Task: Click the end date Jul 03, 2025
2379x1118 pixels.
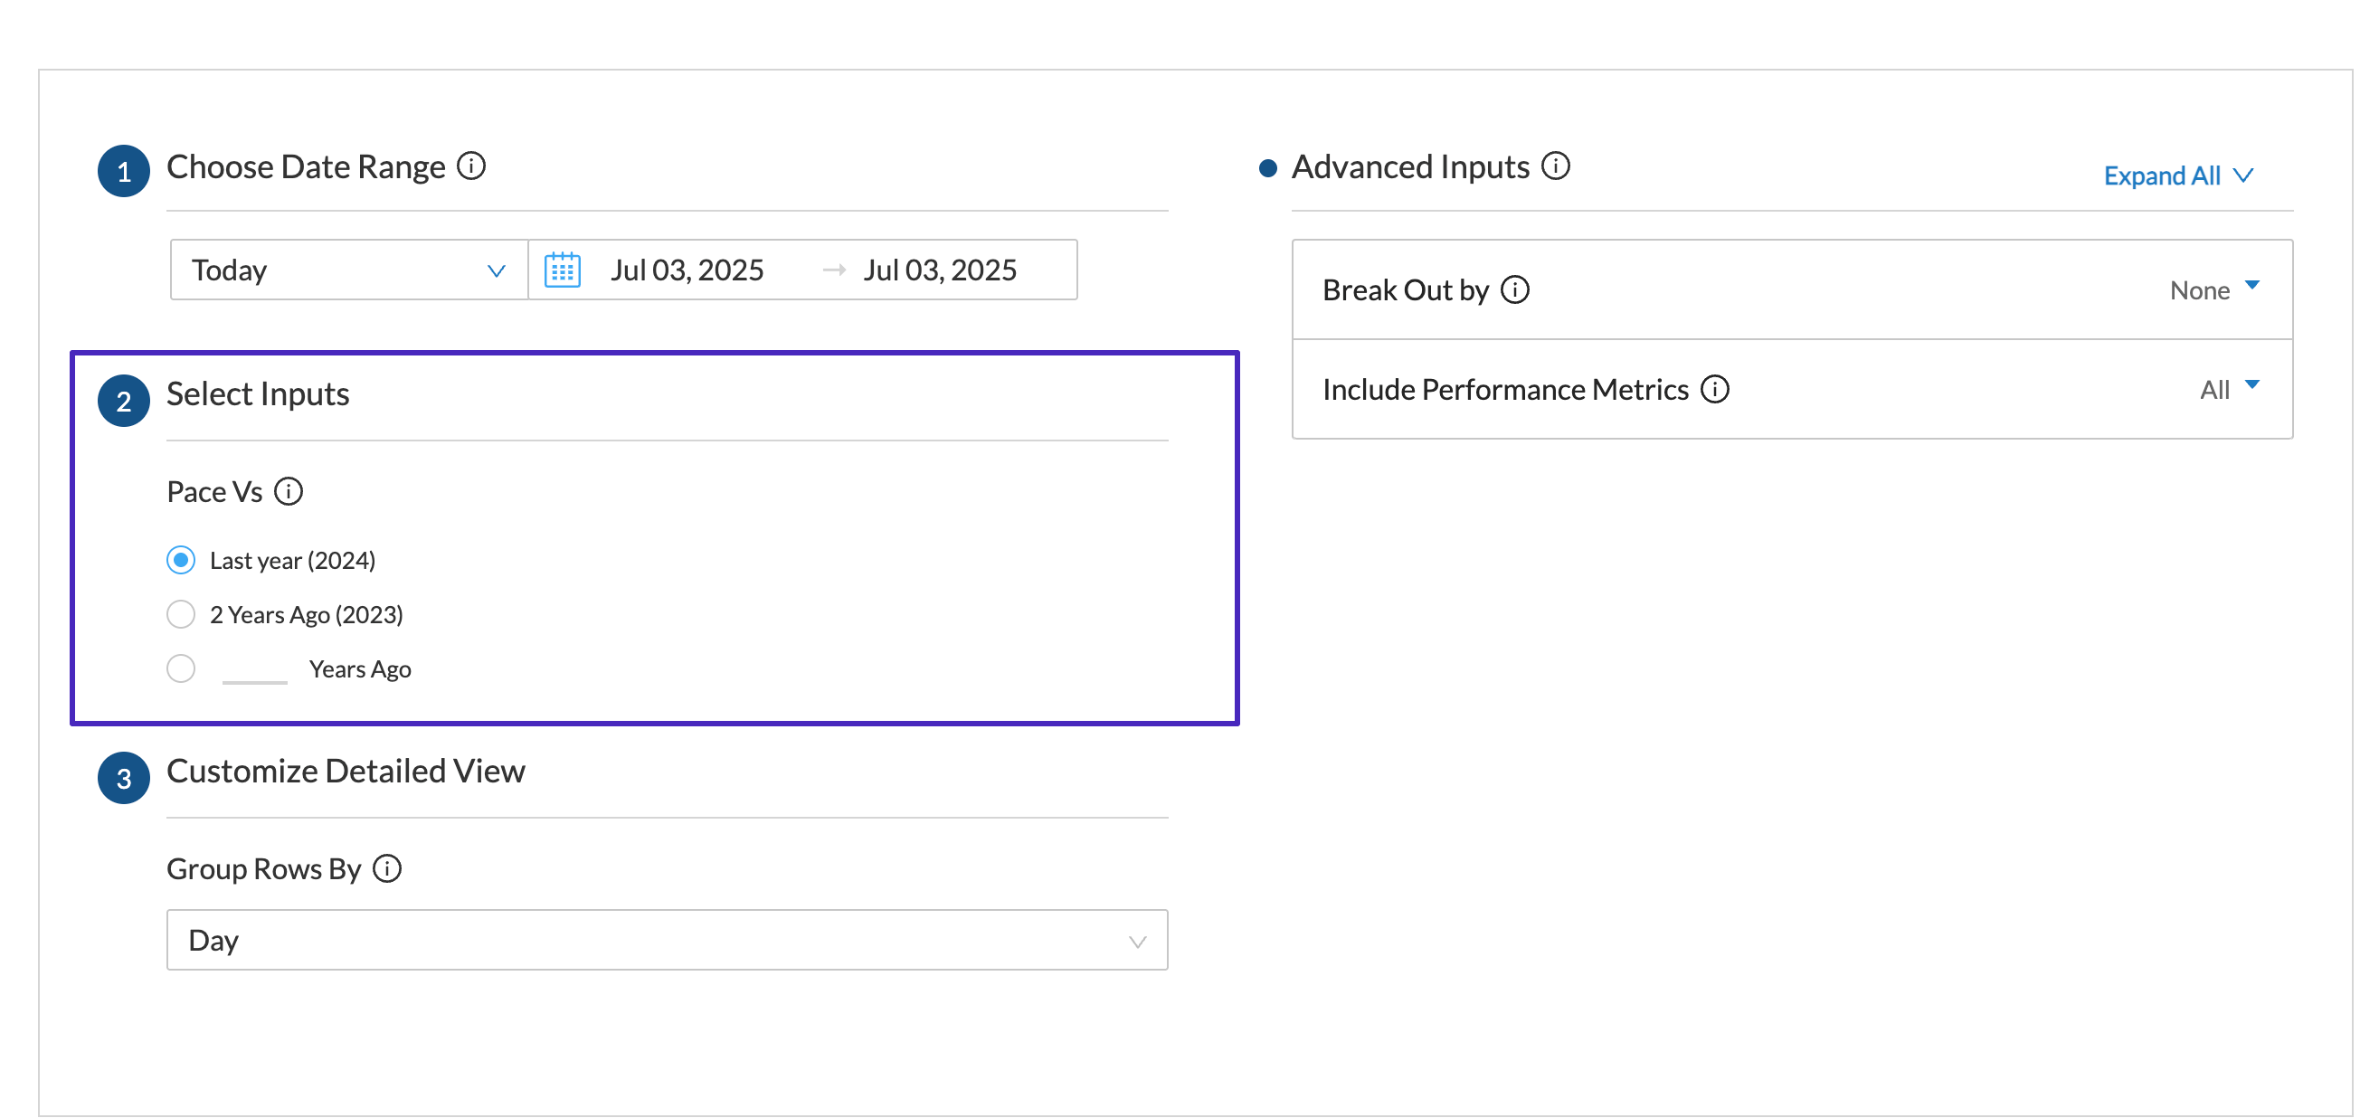Action: (x=939, y=270)
